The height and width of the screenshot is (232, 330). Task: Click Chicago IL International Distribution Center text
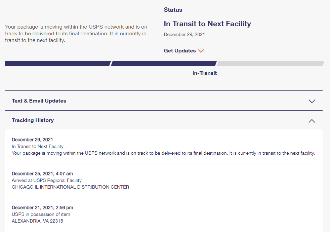pyautogui.click(x=70, y=187)
